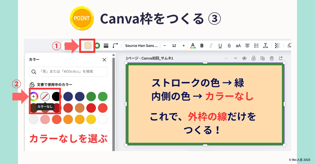The height and width of the screenshot is (164, 315).
Task: Click the green-bordered rectangle's top center handle
Action: (x=205, y=63)
